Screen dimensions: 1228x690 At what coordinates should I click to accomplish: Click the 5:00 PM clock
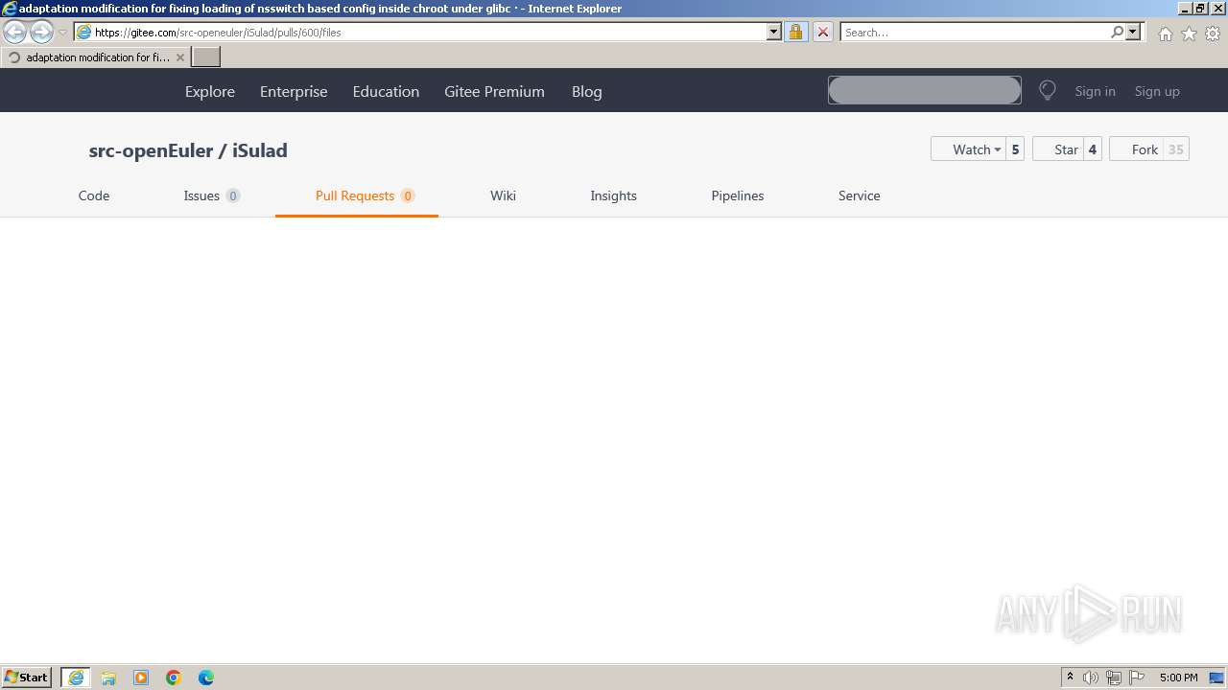tap(1178, 678)
